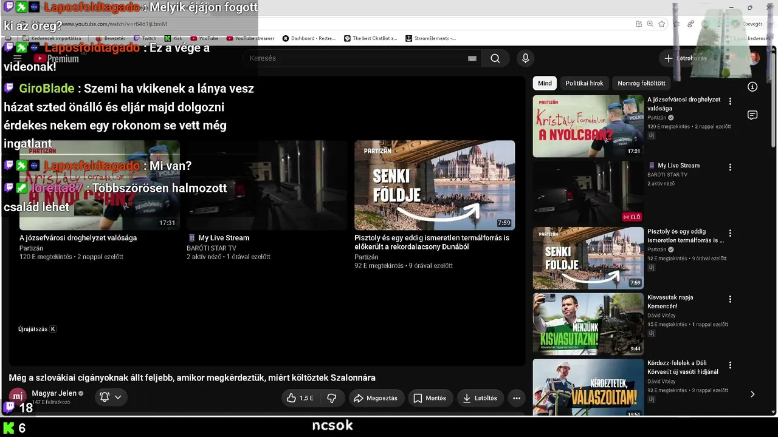Click end-screen title 'A józsefvárosi droghelyzet valósága'
The height and width of the screenshot is (437, 778).
pyautogui.click(x=78, y=238)
